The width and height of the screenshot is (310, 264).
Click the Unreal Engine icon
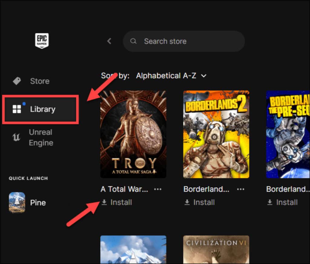[x=17, y=137]
